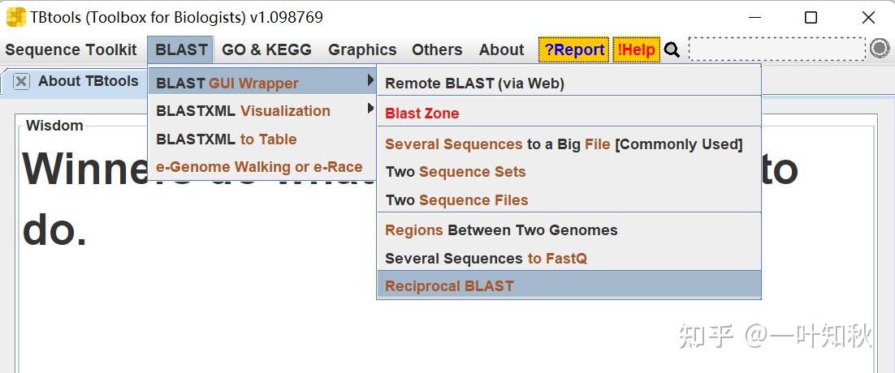
Task: Expand the BLASTXML Visualization submenu arrow
Action: click(370, 109)
